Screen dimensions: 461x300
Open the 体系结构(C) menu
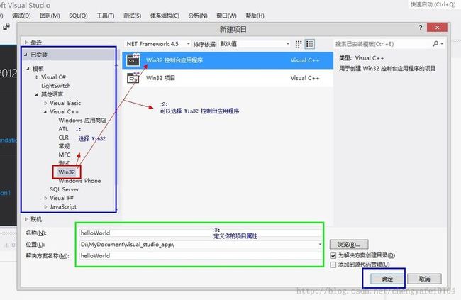pos(165,16)
